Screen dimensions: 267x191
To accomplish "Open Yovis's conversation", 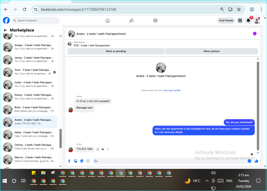I will click(x=29, y=72).
